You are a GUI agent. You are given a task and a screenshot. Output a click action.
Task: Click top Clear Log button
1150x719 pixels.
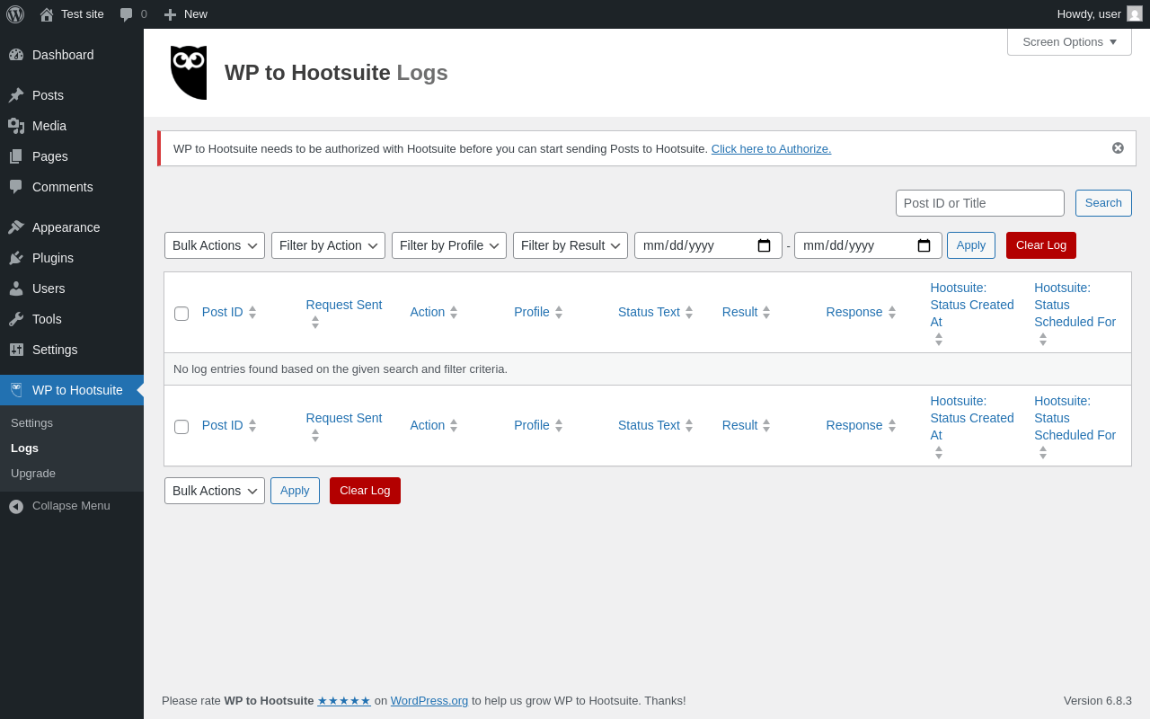[x=1041, y=245]
